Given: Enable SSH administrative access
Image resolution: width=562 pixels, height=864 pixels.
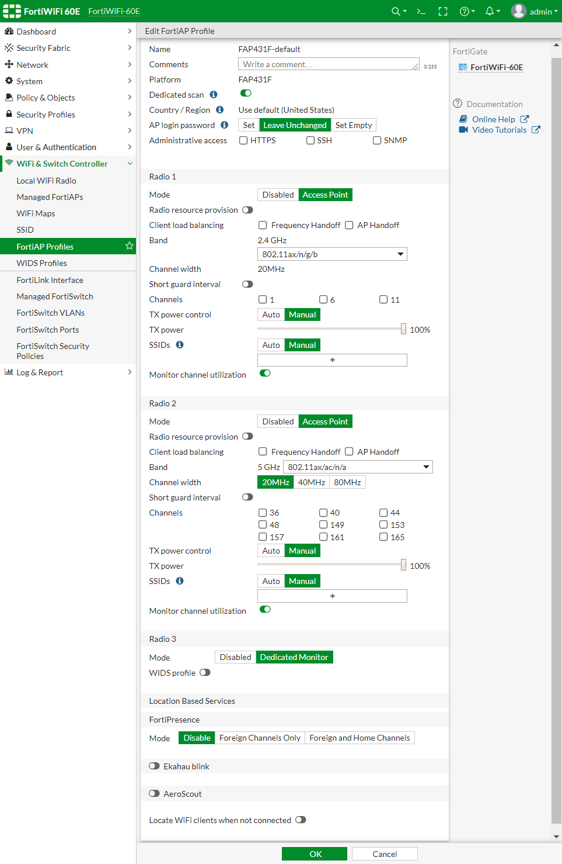Looking at the screenshot, I should point(310,140).
